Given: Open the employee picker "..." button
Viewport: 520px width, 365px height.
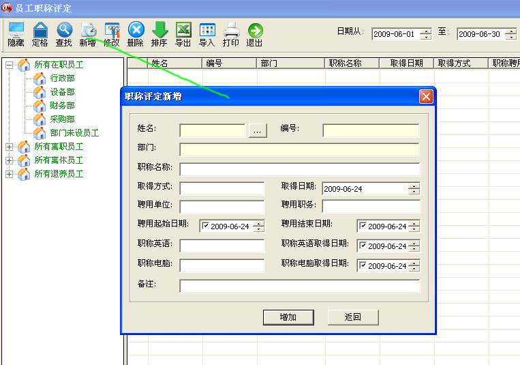Looking at the screenshot, I should (x=258, y=131).
